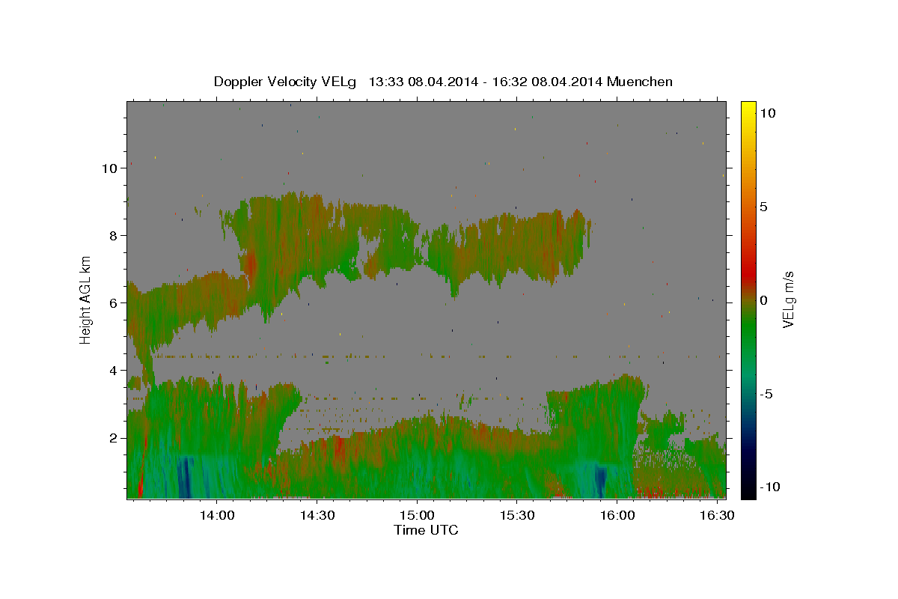Image resolution: width=898 pixels, height=599 pixels.
Task: Click the 'VELg m/s' colorbar title
Action: tap(789, 299)
